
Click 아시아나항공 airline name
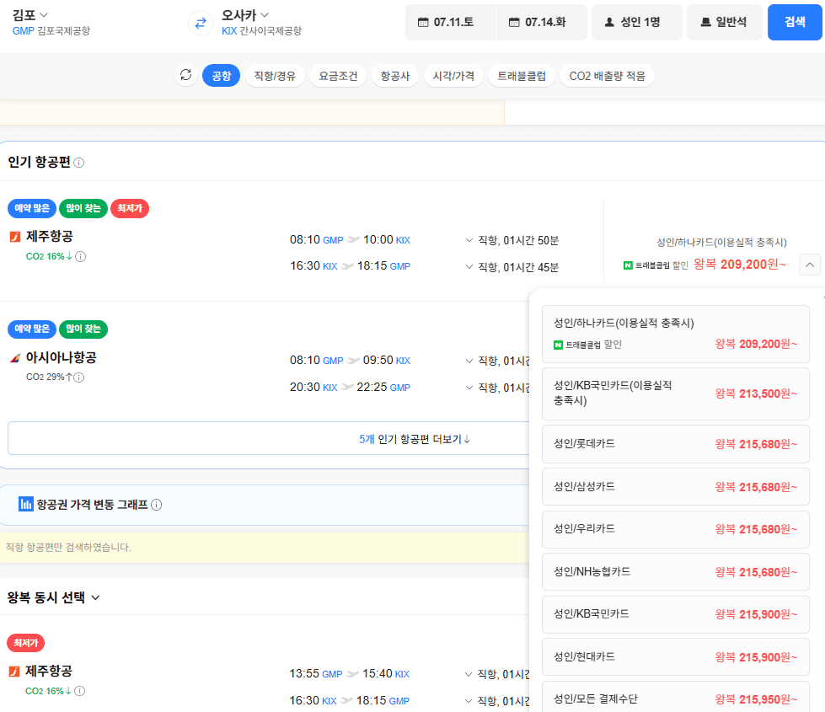pos(62,358)
